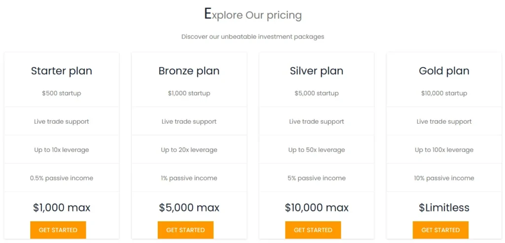The image size is (505, 243).
Task: Select the Bronze plan title
Action: click(189, 71)
